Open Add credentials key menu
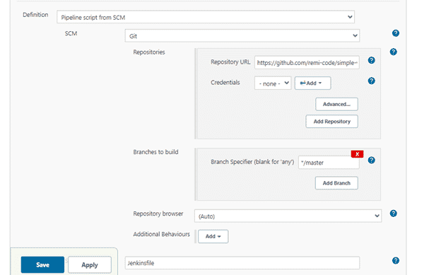 click(313, 83)
